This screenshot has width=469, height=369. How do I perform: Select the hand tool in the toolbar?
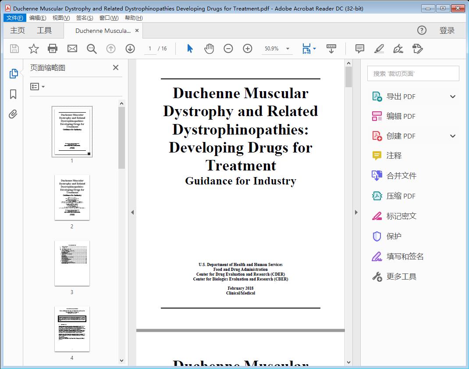[x=209, y=49]
